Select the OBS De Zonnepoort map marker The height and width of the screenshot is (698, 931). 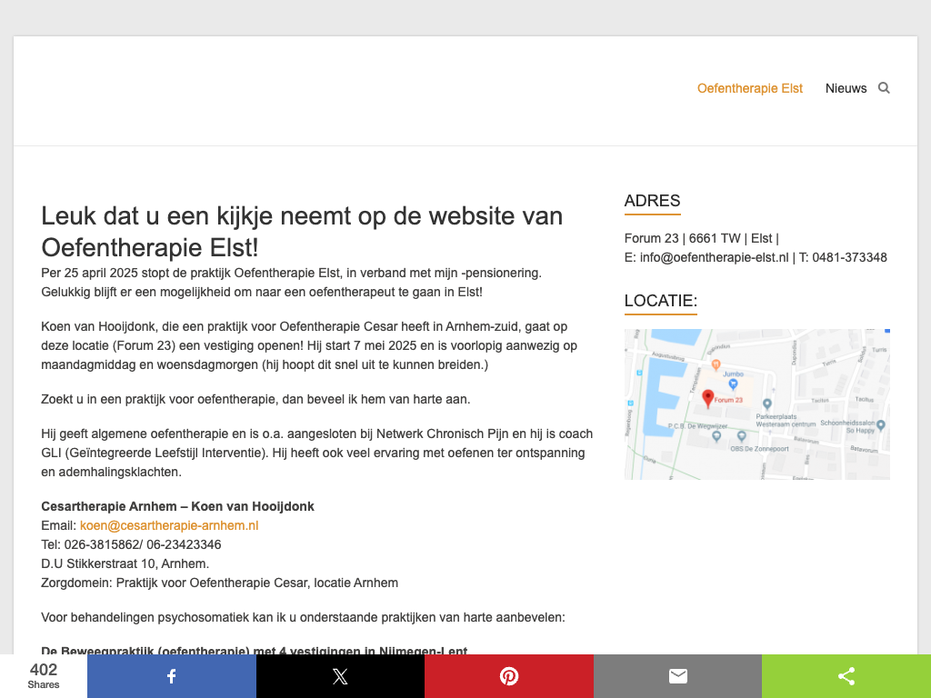coord(742,436)
